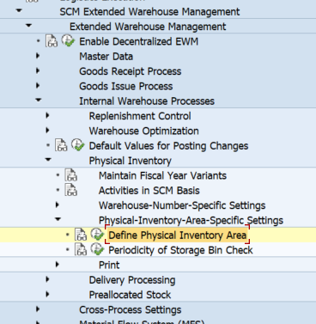The image size is (316, 324).
Task: Select Internal Warehouse Processes tree entry
Action: pos(147,101)
